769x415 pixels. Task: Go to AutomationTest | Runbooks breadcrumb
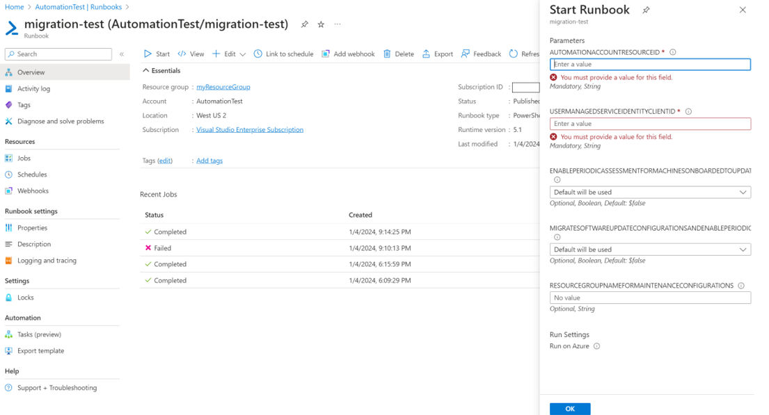click(x=79, y=7)
